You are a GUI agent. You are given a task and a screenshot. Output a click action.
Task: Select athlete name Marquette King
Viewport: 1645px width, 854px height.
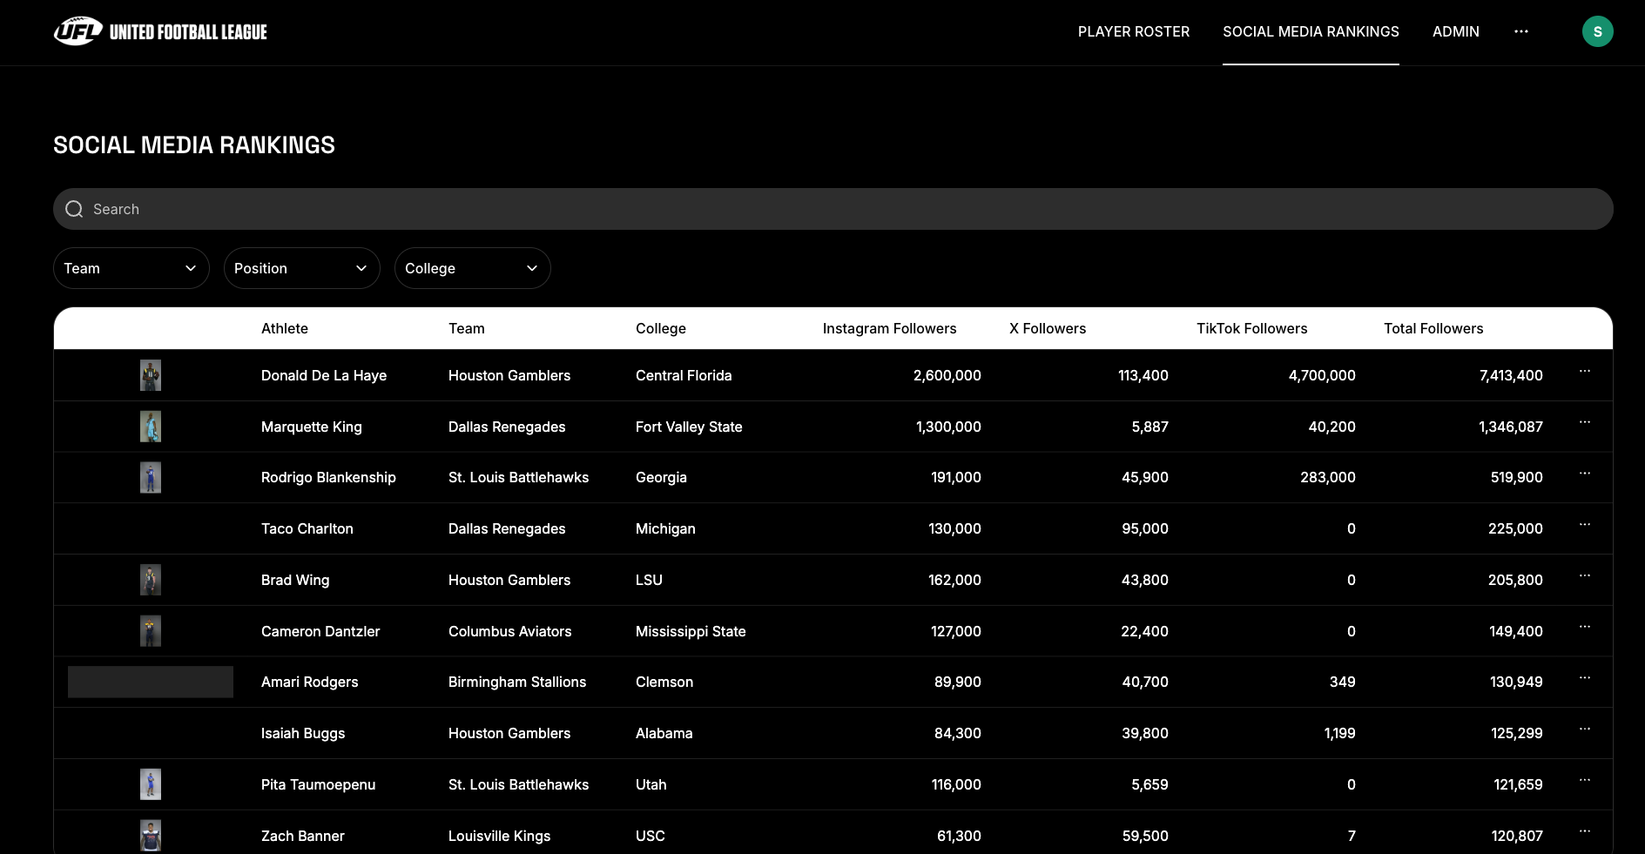click(x=312, y=427)
